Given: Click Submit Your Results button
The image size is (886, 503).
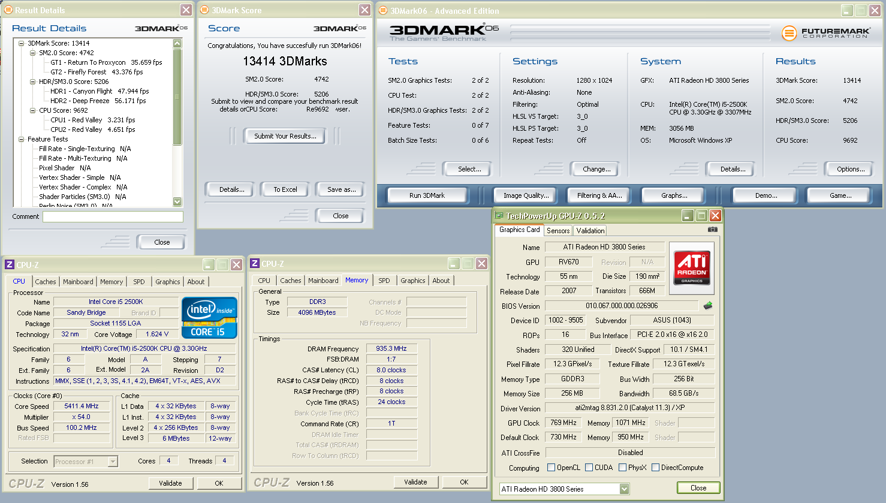Looking at the screenshot, I should point(285,136).
